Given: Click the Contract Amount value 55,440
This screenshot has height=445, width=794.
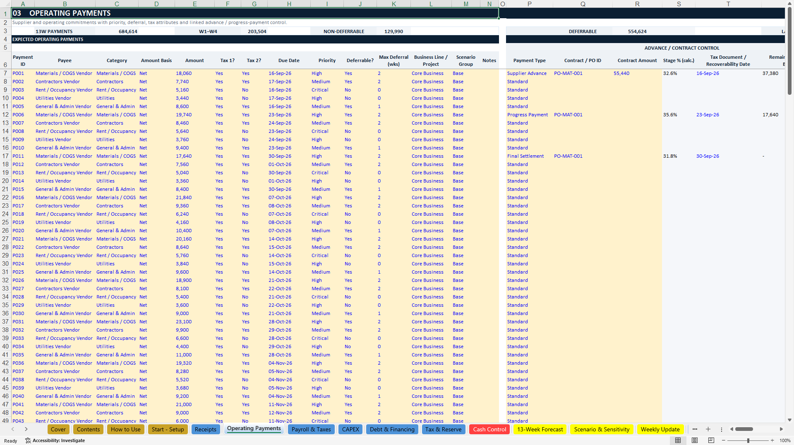Looking at the screenshot, I should 637,73.
